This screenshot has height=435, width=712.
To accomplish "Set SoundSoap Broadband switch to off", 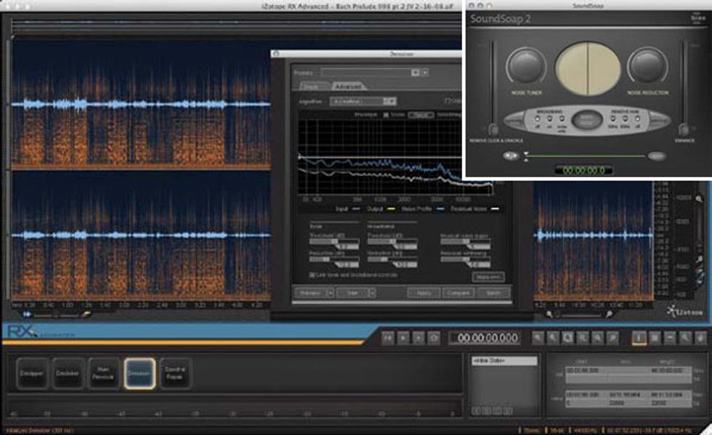I will click(x=538, y=119).
